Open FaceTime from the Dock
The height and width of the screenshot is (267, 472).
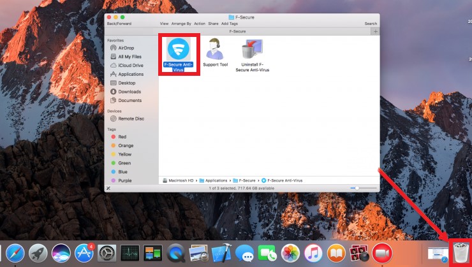(x=267, y=253)
